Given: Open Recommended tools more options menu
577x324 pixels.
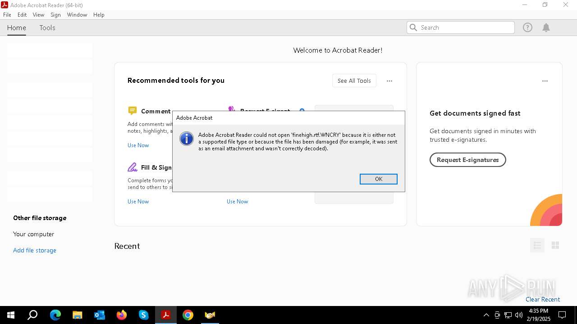Looking at the screenshot, I should tap(389, 81).
